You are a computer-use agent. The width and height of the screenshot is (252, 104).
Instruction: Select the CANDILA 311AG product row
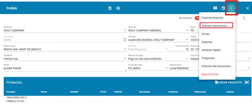(x=15, y=101)
